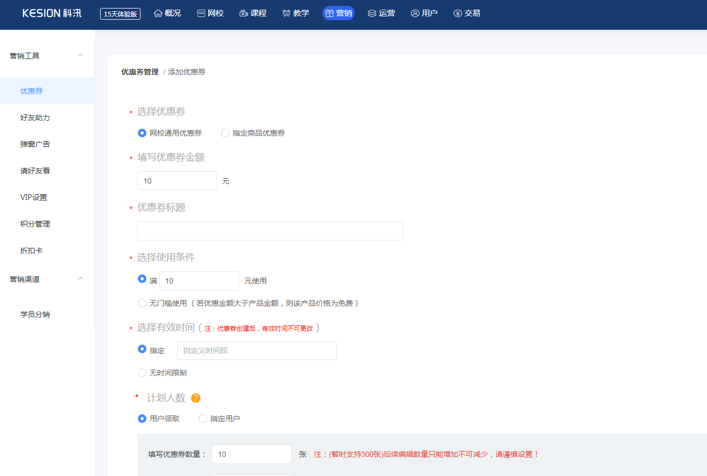The image size is (707, 476).
Task: Open 好友助力 in the sidebar
Action: (x=35, y=118)
